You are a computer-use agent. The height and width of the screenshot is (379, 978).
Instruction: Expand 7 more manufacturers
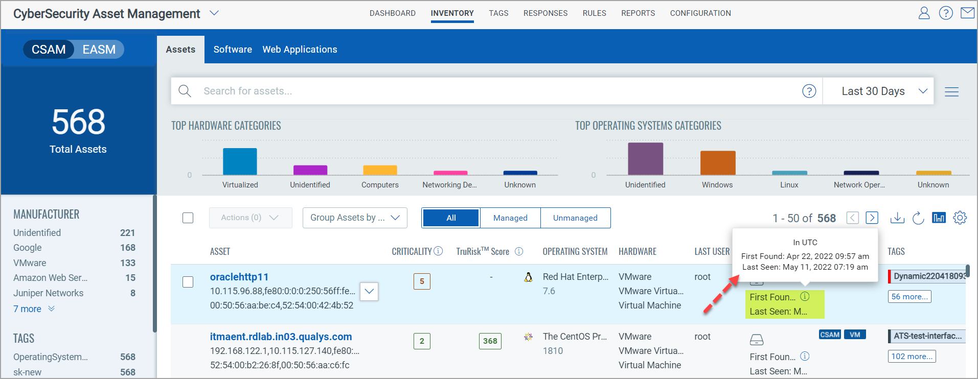point(34,309)
